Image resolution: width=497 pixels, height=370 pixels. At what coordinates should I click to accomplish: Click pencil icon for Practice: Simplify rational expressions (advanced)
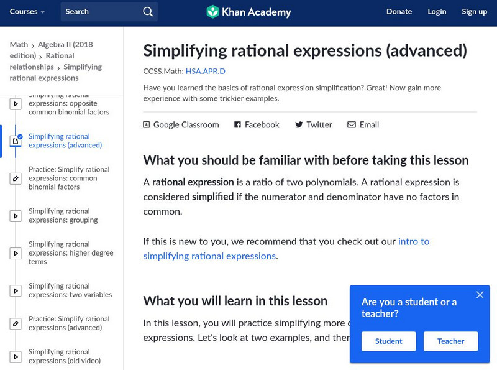16,323
